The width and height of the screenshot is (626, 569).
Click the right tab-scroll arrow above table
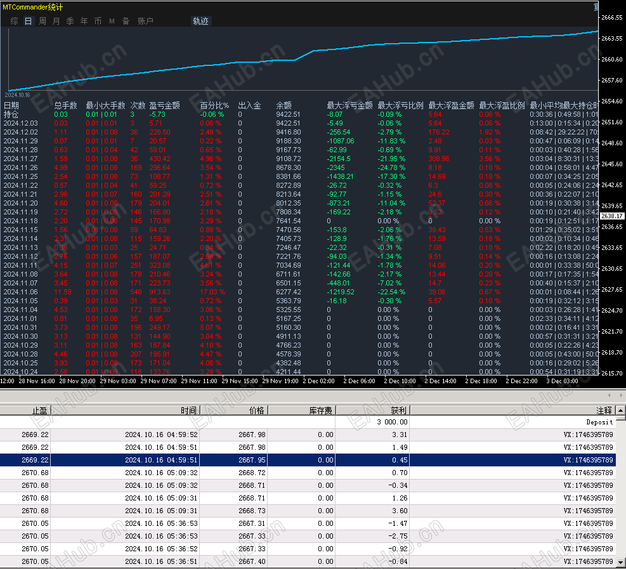coord(620,396)
